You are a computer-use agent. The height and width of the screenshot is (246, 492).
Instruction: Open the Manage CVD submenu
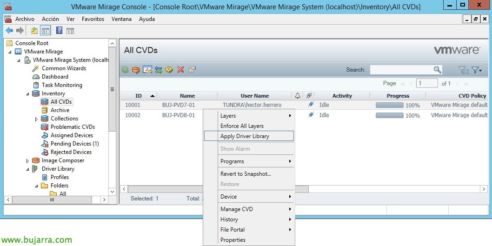[x=249, y=209]
